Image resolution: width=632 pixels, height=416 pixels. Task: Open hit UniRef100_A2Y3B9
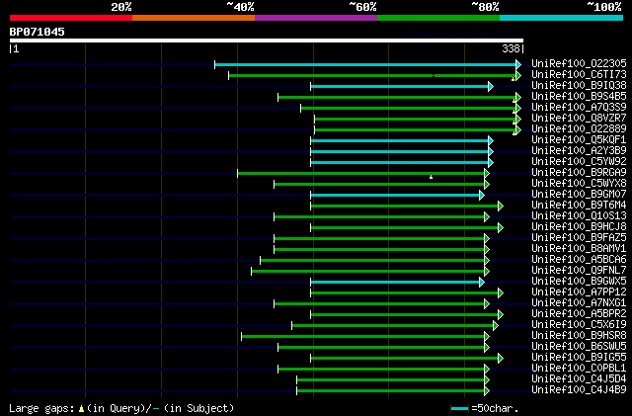pos(579,150)
